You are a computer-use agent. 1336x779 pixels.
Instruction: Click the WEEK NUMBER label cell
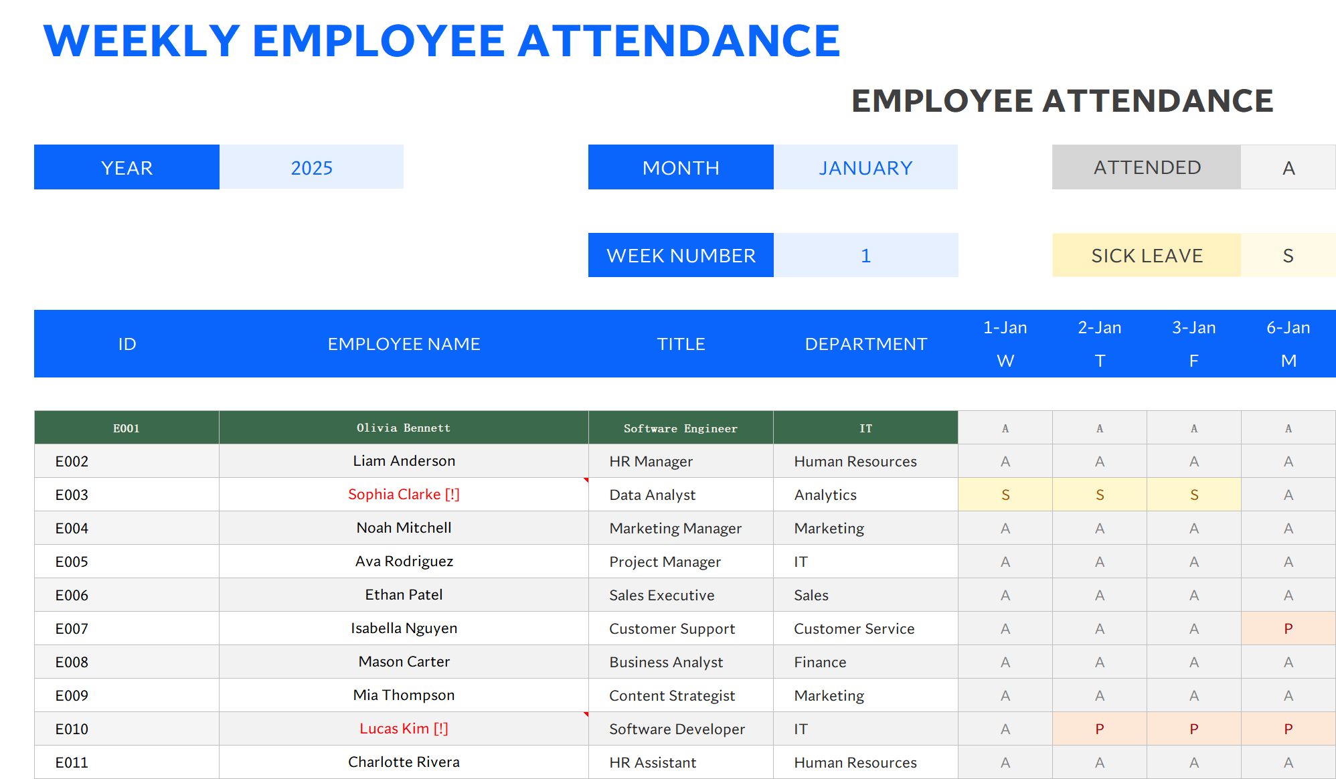tap(681, 255)
